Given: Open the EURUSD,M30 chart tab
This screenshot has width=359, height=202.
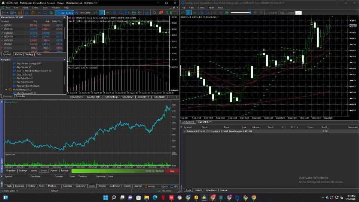Looking at the screenshot, I should [x=111, y=97].
